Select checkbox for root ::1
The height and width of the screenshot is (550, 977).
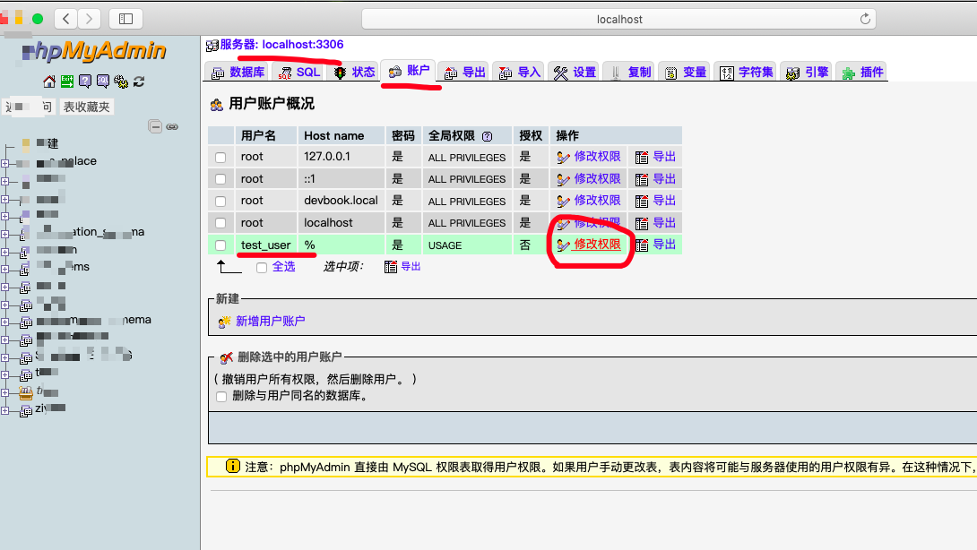click(x=220, y=179)
